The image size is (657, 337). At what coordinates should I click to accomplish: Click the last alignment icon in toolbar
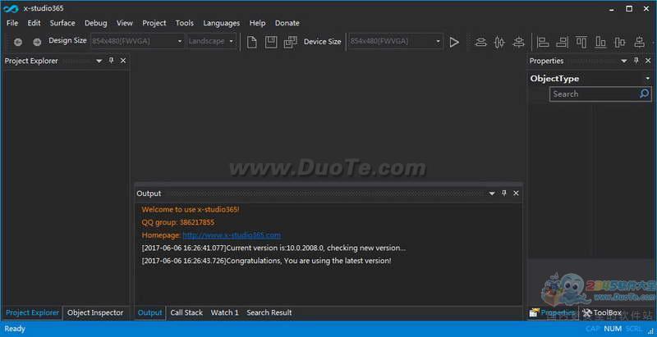pos(639,42)
